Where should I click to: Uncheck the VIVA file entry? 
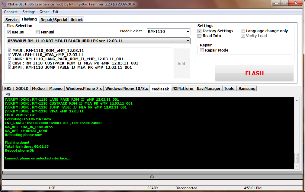pyautogui.click(x=10, y=55)
